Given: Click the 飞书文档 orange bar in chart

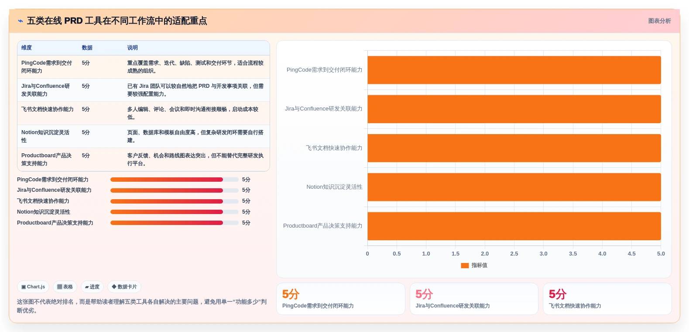Looking at the screenshot, I should tap(514, 148).
